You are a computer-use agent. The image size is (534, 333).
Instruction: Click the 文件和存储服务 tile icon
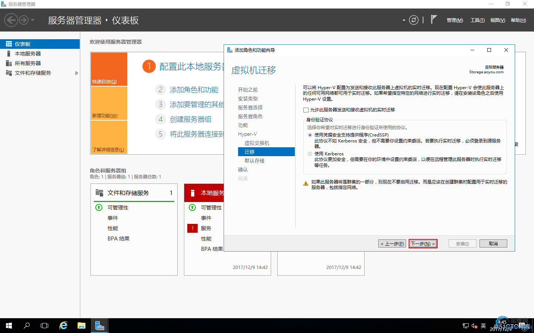pos(99,192)
